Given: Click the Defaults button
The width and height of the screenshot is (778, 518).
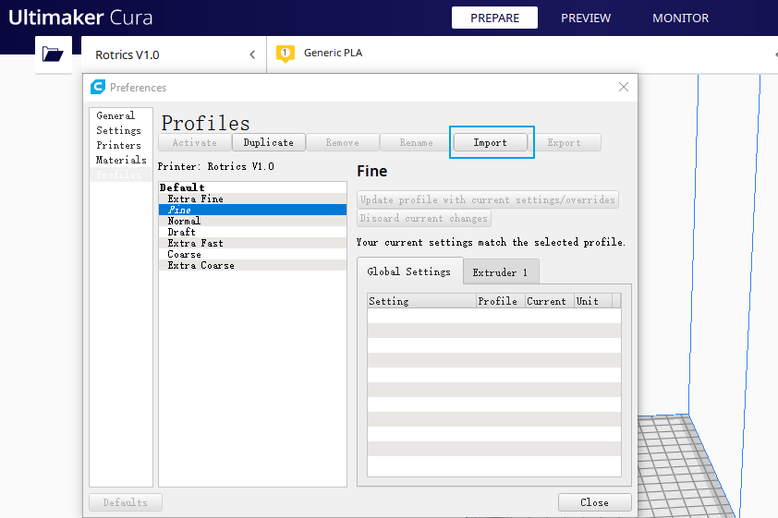Looking at the screenshot, I should [x=125, y=502].
